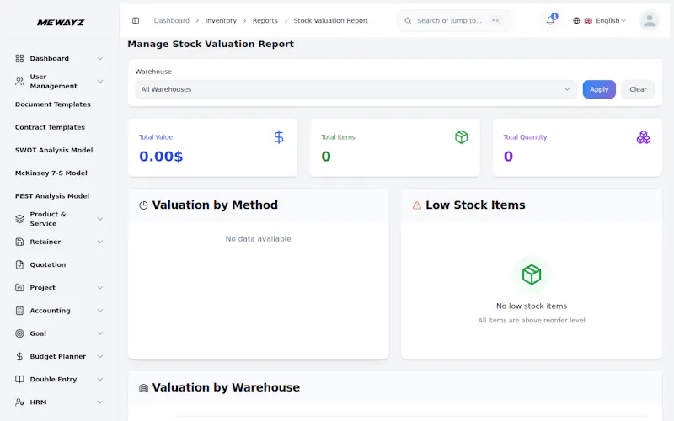Click the pie chart icon beside Valuation by Method
This screenshot has height=421, width=674.
[x=143, y=205]
